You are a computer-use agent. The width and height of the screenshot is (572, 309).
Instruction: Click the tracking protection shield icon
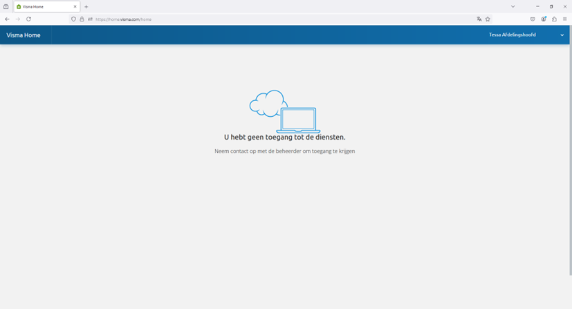[x=73, y=19]
